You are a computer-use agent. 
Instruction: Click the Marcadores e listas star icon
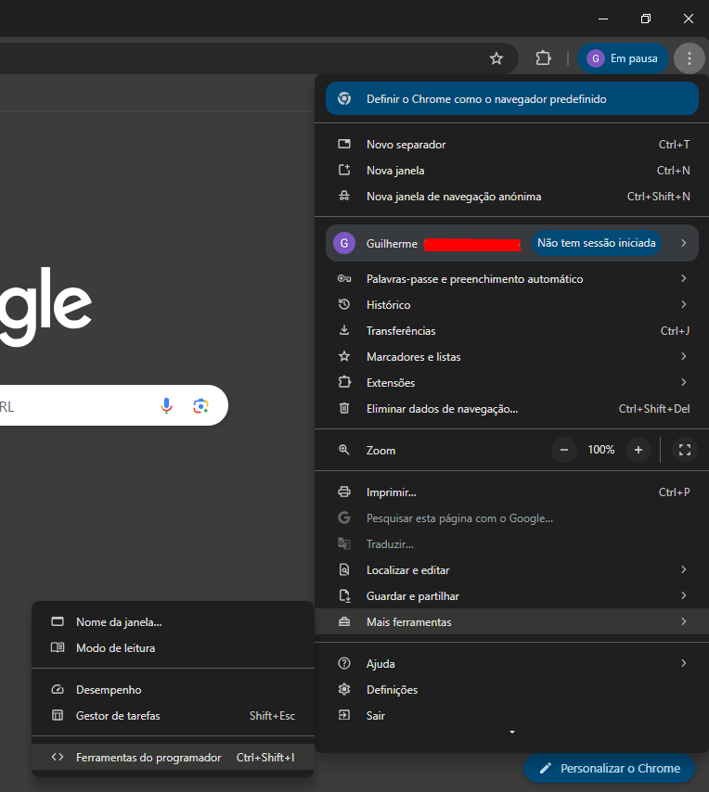tap(344, 357)
